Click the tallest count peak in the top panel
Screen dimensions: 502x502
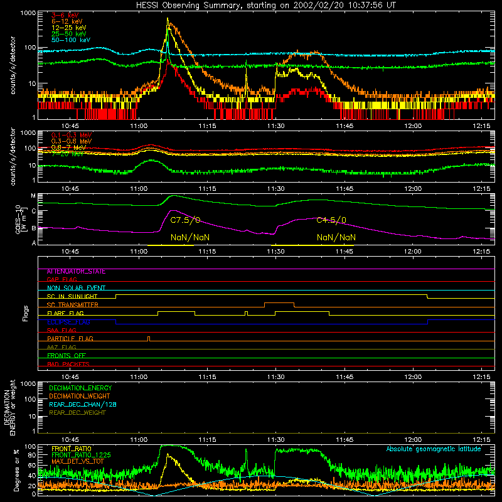tap(168, 20)
